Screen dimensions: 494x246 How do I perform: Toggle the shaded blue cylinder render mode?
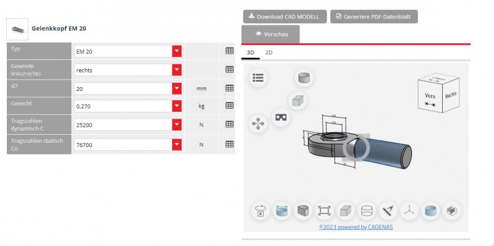(x=430, y=211)
